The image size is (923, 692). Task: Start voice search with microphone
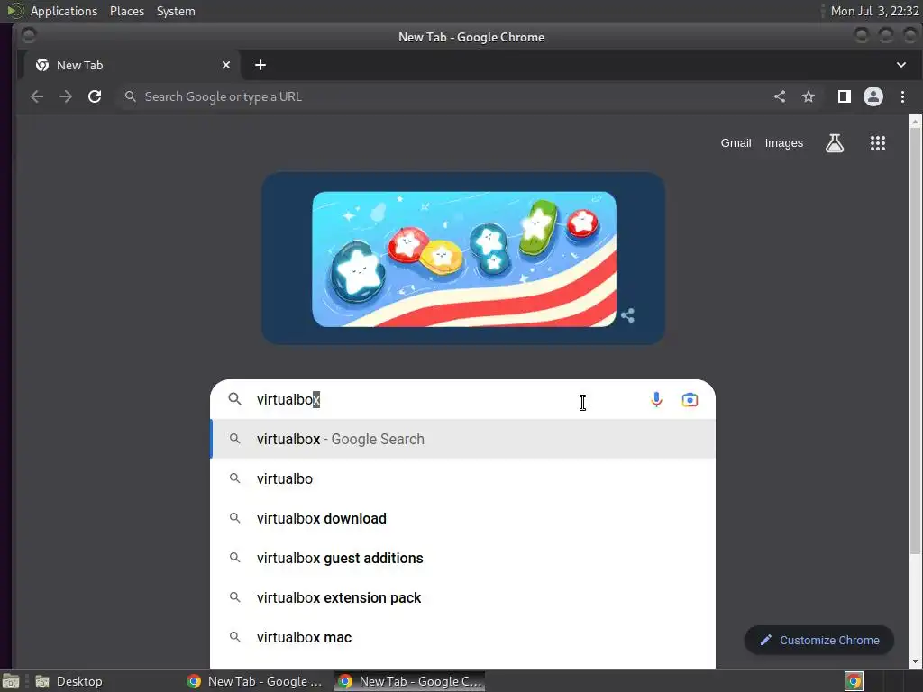[656, 399]
